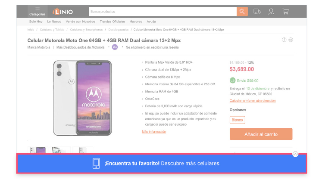322x183 pixels.
Task: Go to the Mayoreo menu item
Action: point(136,22)
